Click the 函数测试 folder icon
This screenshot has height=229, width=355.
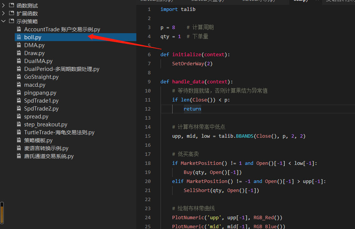[11, 5]
